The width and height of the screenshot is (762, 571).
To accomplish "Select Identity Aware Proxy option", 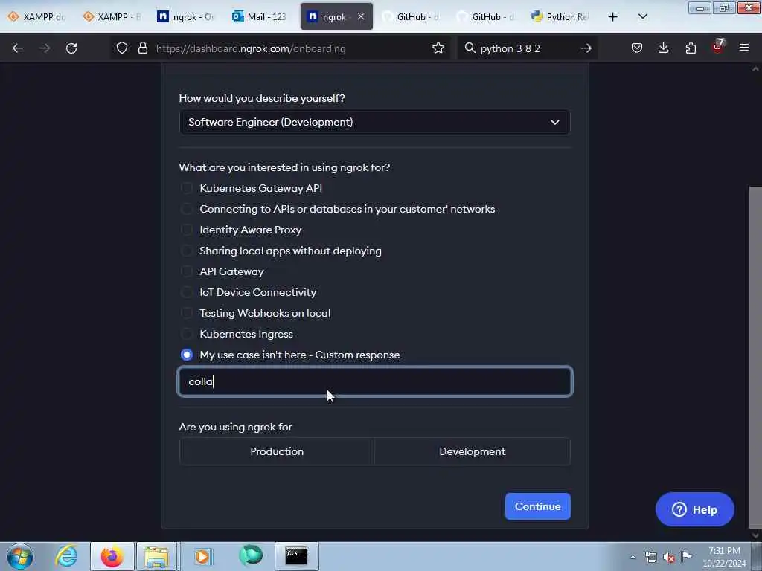I will pyautogui.click(x=187, y=230).
